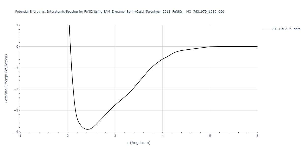Click the y-axis tick label −3
This screenshot has height=152, width=305.
[16, 110]
